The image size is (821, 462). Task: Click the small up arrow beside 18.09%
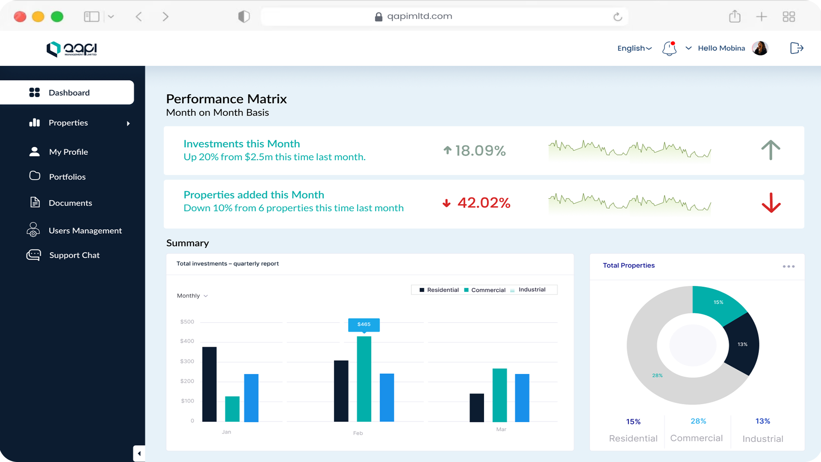447,150
